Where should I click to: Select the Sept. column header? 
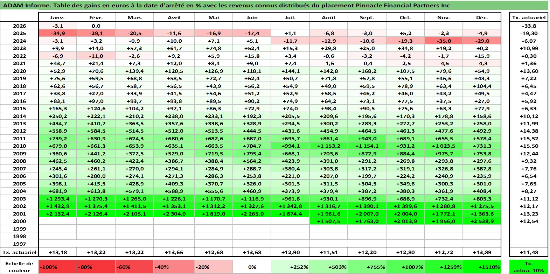point(367,17)
